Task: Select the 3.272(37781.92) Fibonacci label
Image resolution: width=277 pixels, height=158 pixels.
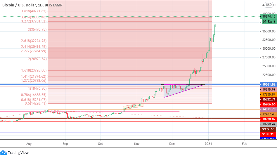Action: click(34, 21)
